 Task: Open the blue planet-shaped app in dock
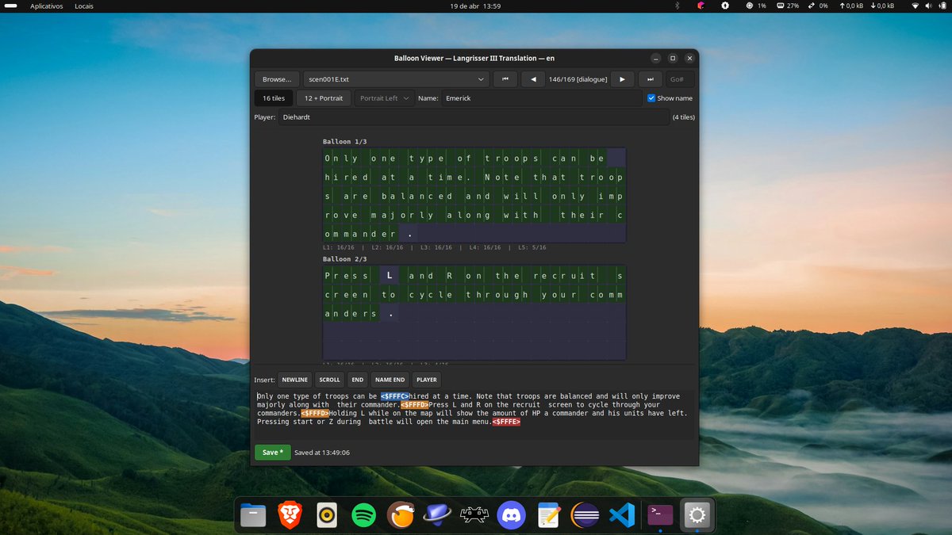pyautogui.click(x=438, y=516)
